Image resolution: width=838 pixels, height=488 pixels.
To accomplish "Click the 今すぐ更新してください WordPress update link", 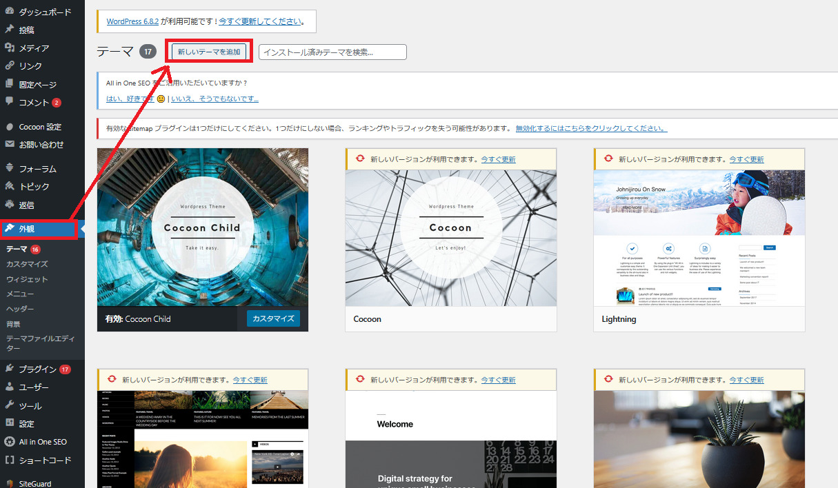I will (x=260, y=21).
